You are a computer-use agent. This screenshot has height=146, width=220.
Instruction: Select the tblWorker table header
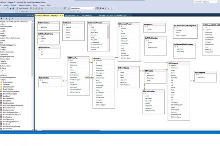(x=74, y=23)
